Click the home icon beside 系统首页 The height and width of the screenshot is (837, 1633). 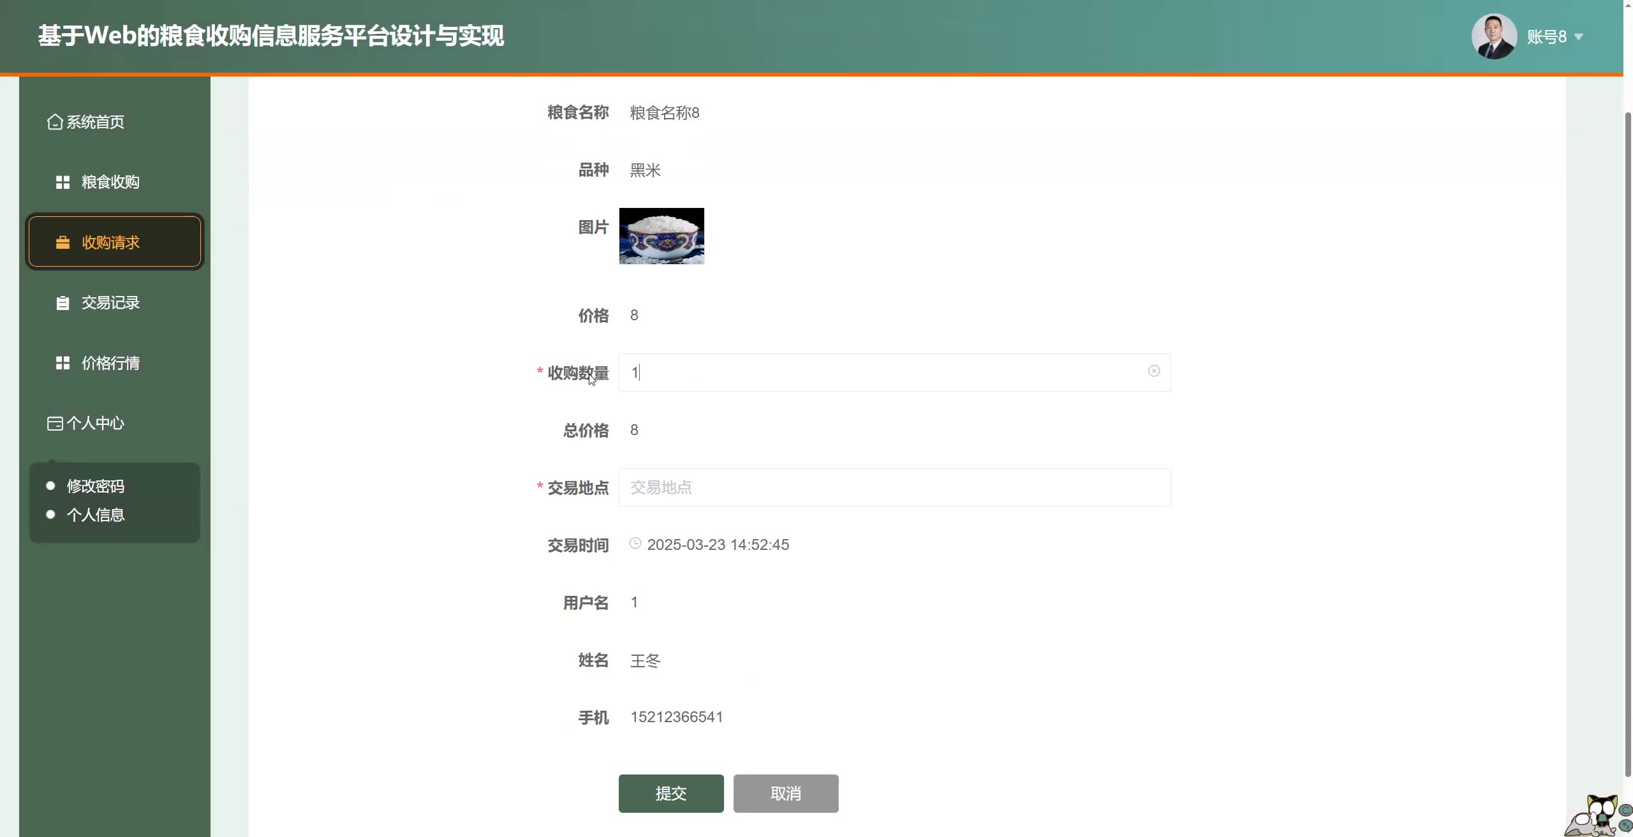click(55, 122)
